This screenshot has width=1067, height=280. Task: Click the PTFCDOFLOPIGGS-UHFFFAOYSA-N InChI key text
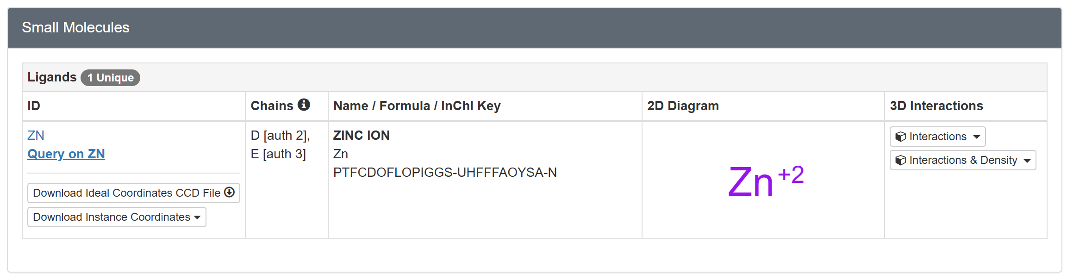(x=445, y=172)
